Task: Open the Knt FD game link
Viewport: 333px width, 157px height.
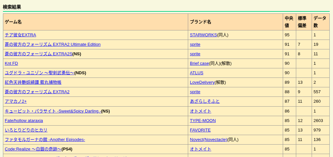Action: click(x=11, y=63)
